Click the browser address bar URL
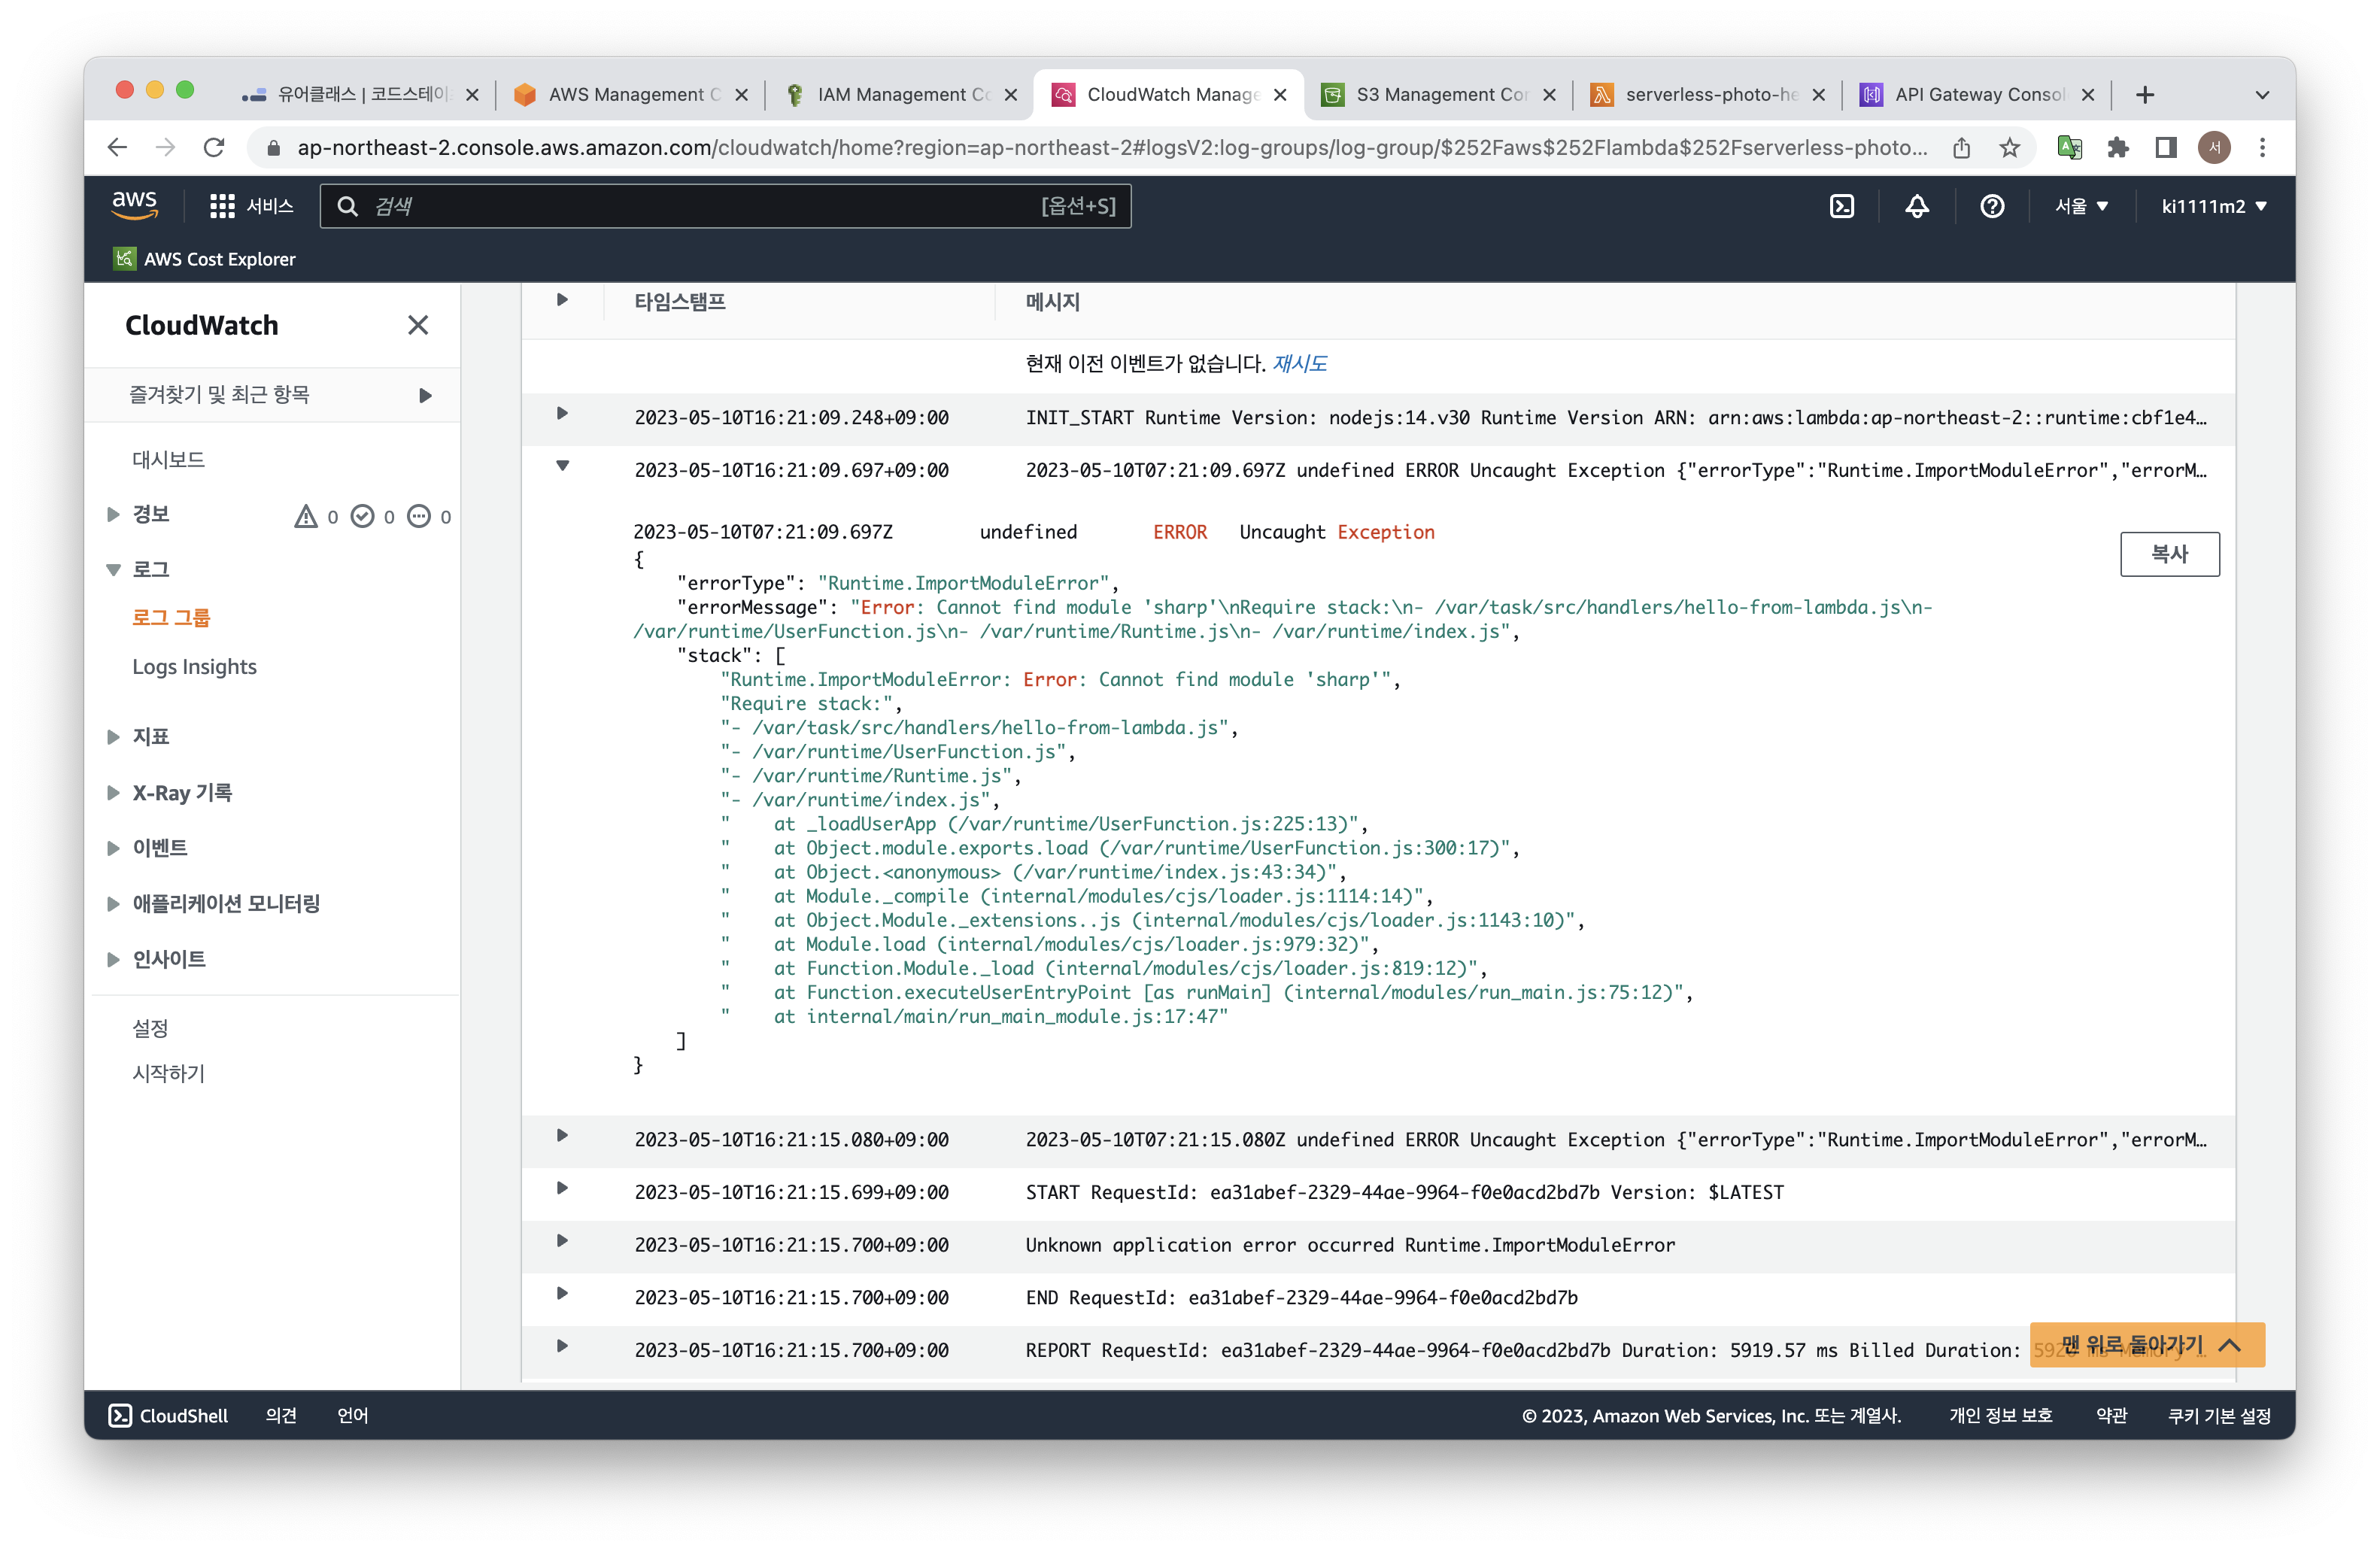Image resolution: width=2380 pixels, height=1551 pixels. click(1112, 148)
